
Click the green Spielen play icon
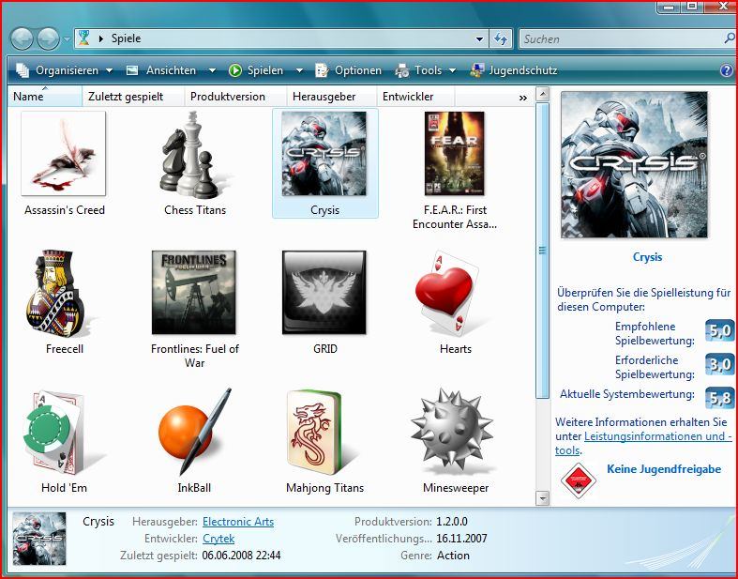(234, 70)
